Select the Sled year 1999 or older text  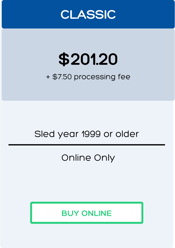click(87, 134)
